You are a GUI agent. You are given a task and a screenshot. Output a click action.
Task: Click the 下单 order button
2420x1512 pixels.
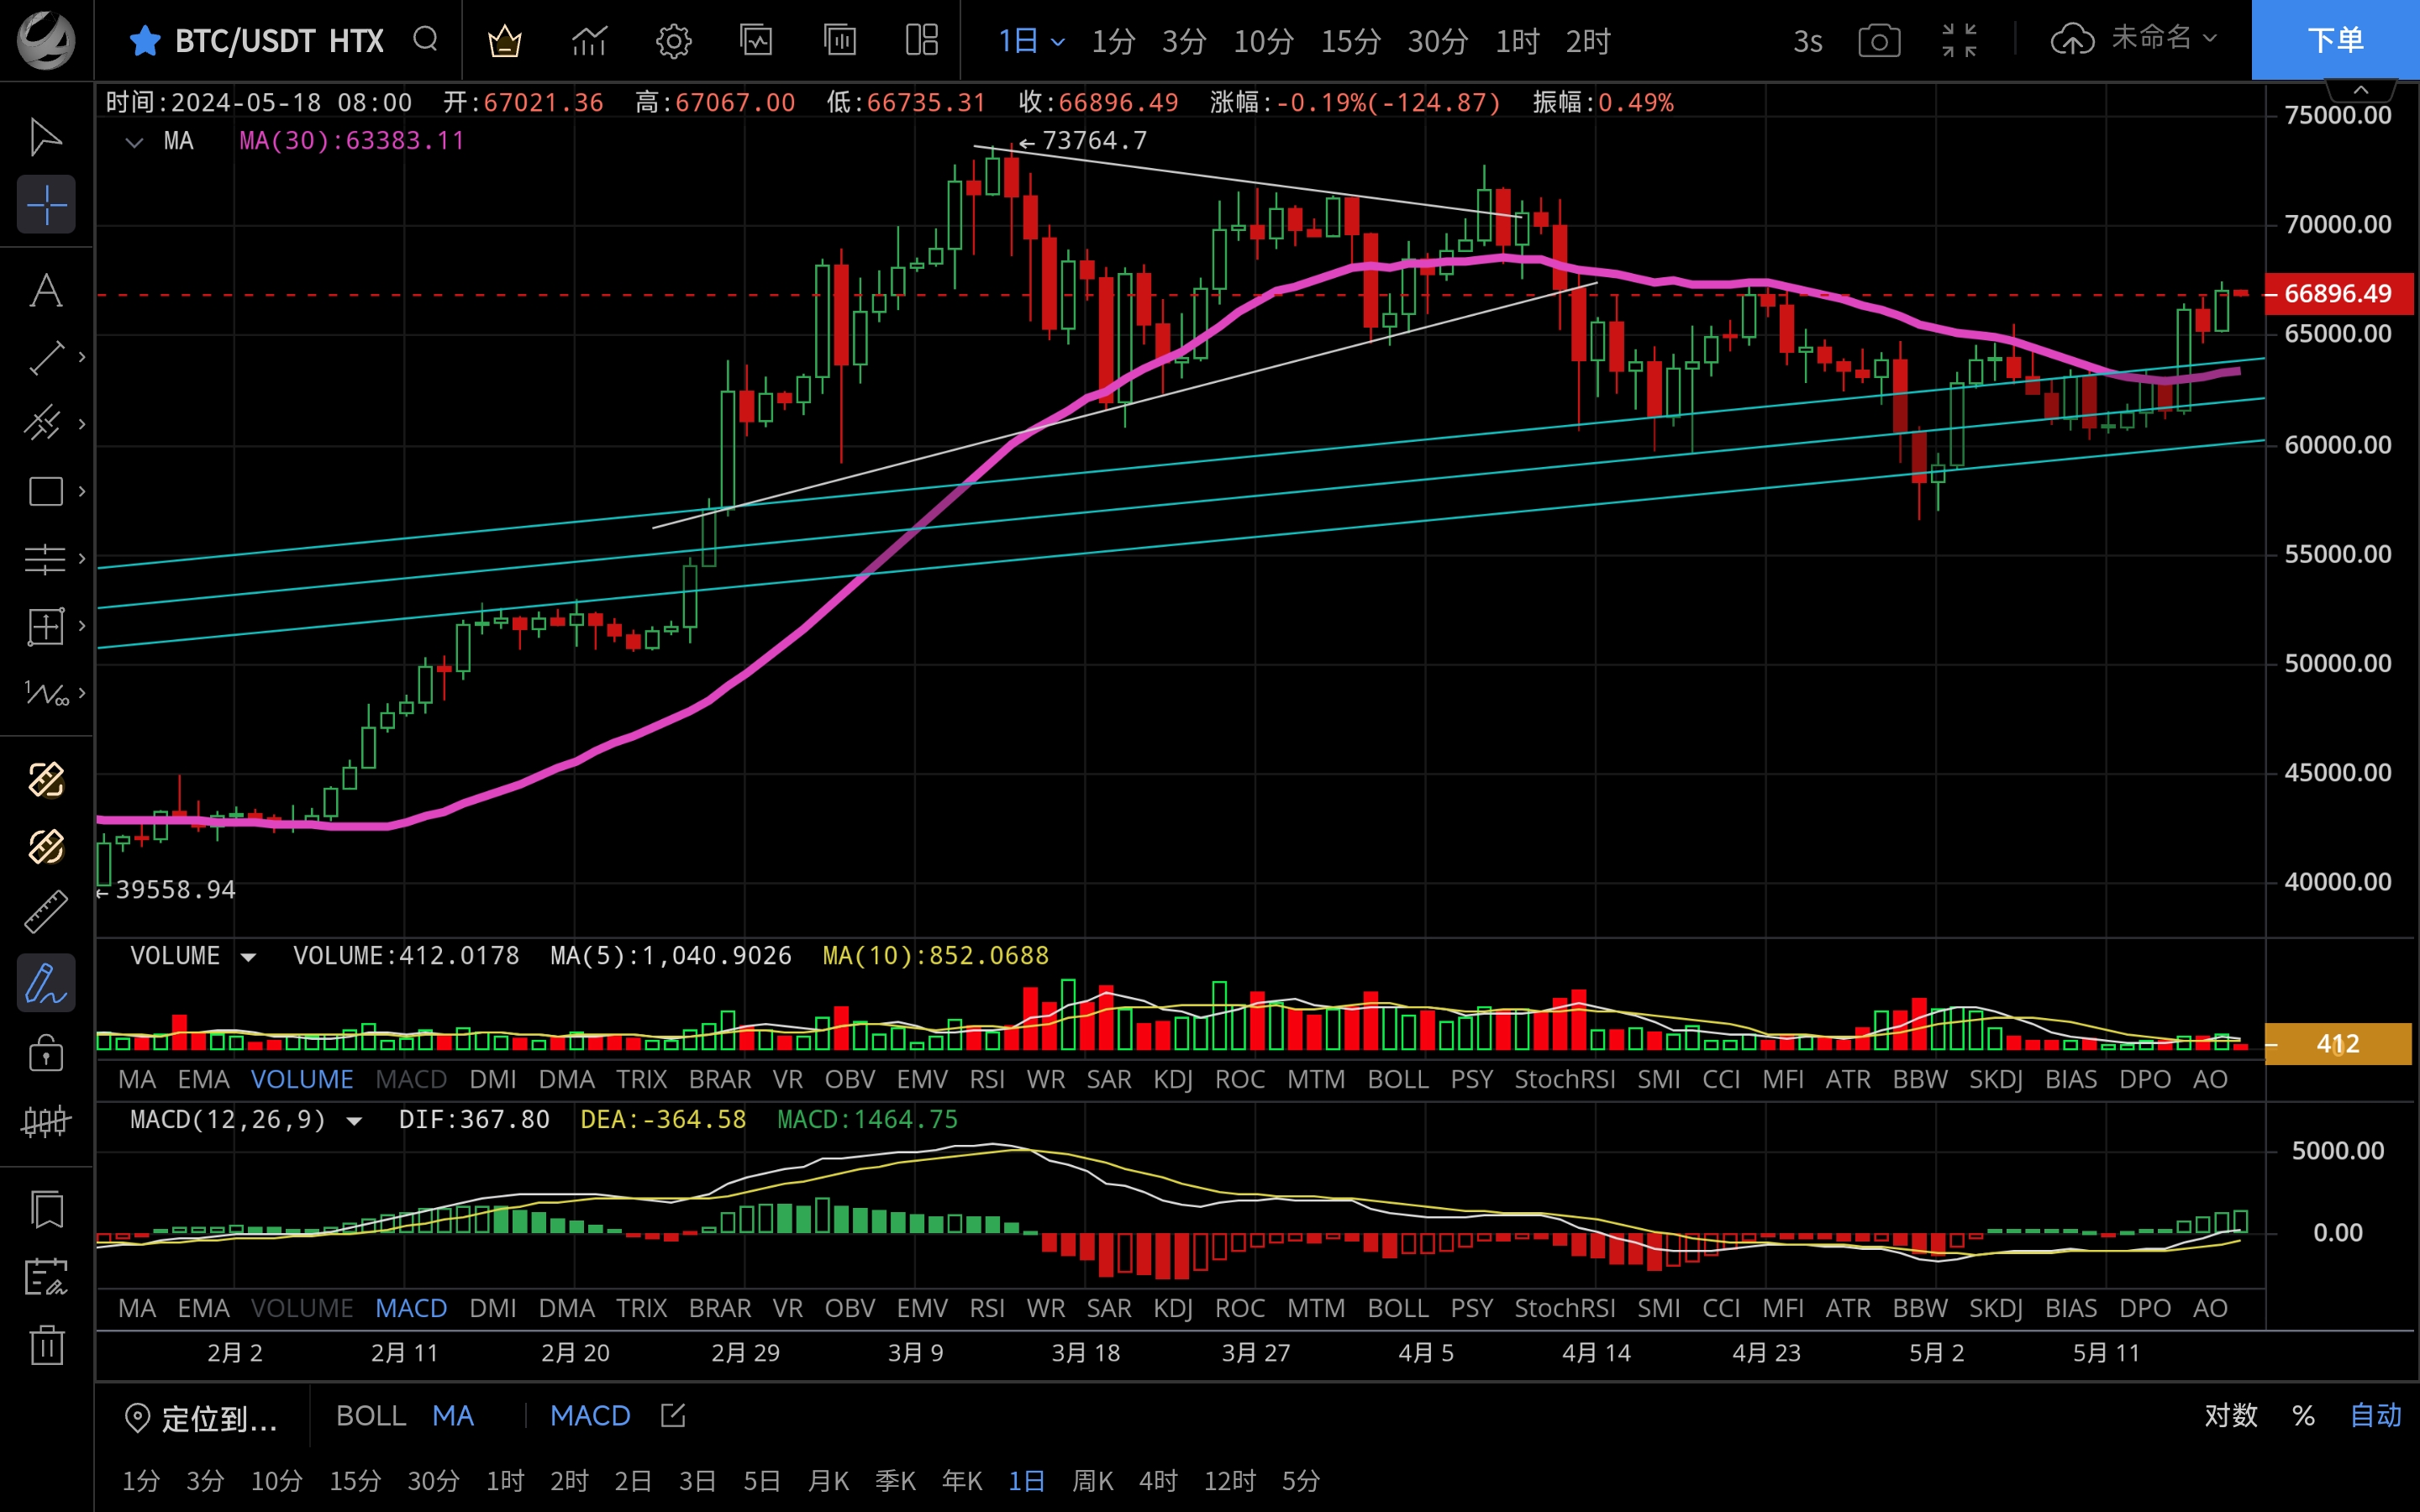tap(2335, 40)
